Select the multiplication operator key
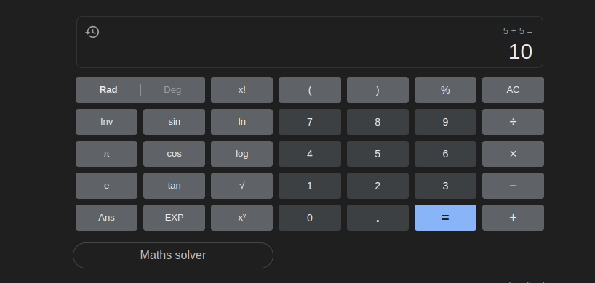Image resolution: width=595 pixels, height=283 pixels. [513, 154]
